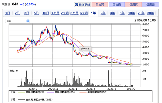
Task: Click the チャート tooltip label
Action: [x=85, y=49]
